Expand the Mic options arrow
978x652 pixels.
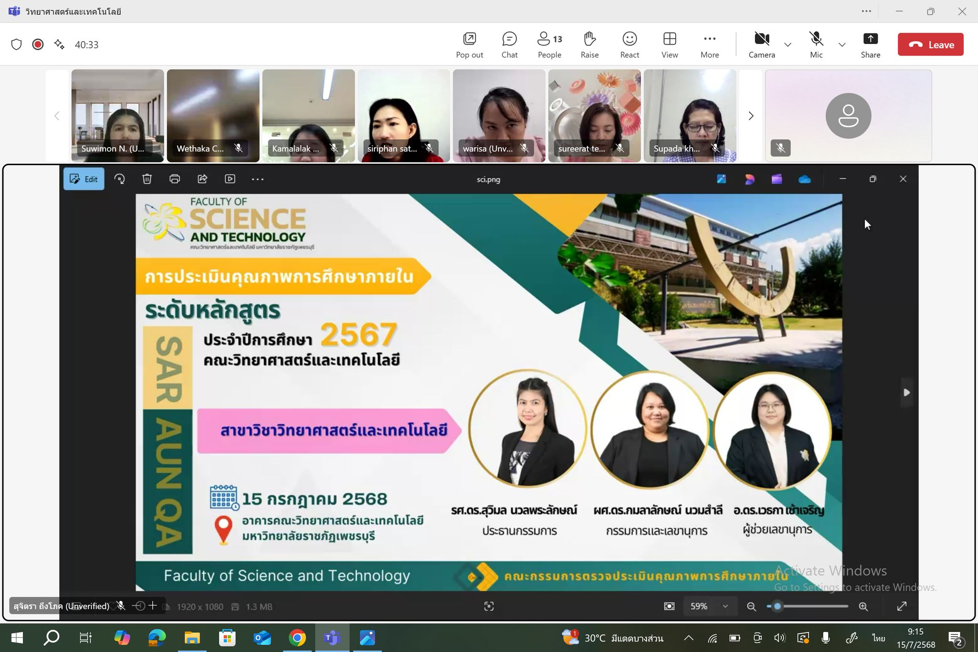tap(842, 45)
